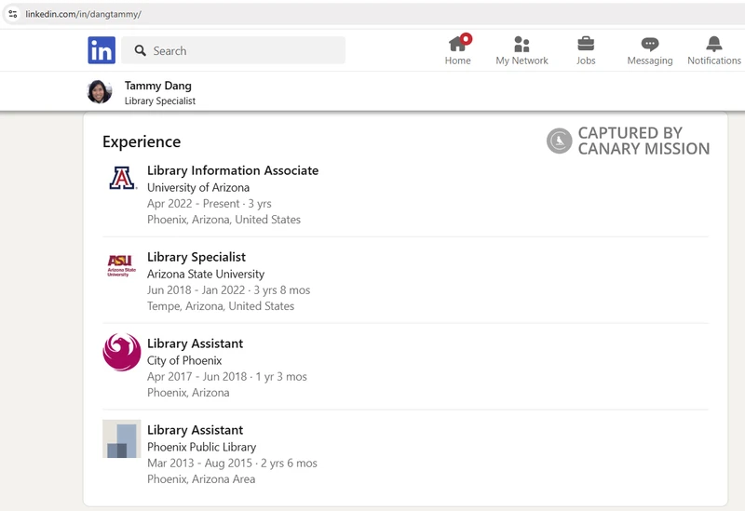745x511 pixels.
Task: Select the text 'Phoenix, Arizona Area'
Action: point(201,479)
